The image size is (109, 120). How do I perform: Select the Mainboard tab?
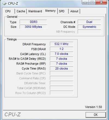tap(35, 11)
